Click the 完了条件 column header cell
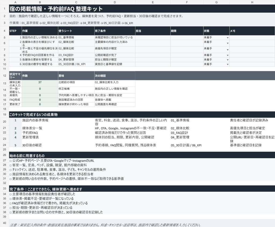 click(x=115, y=31)
